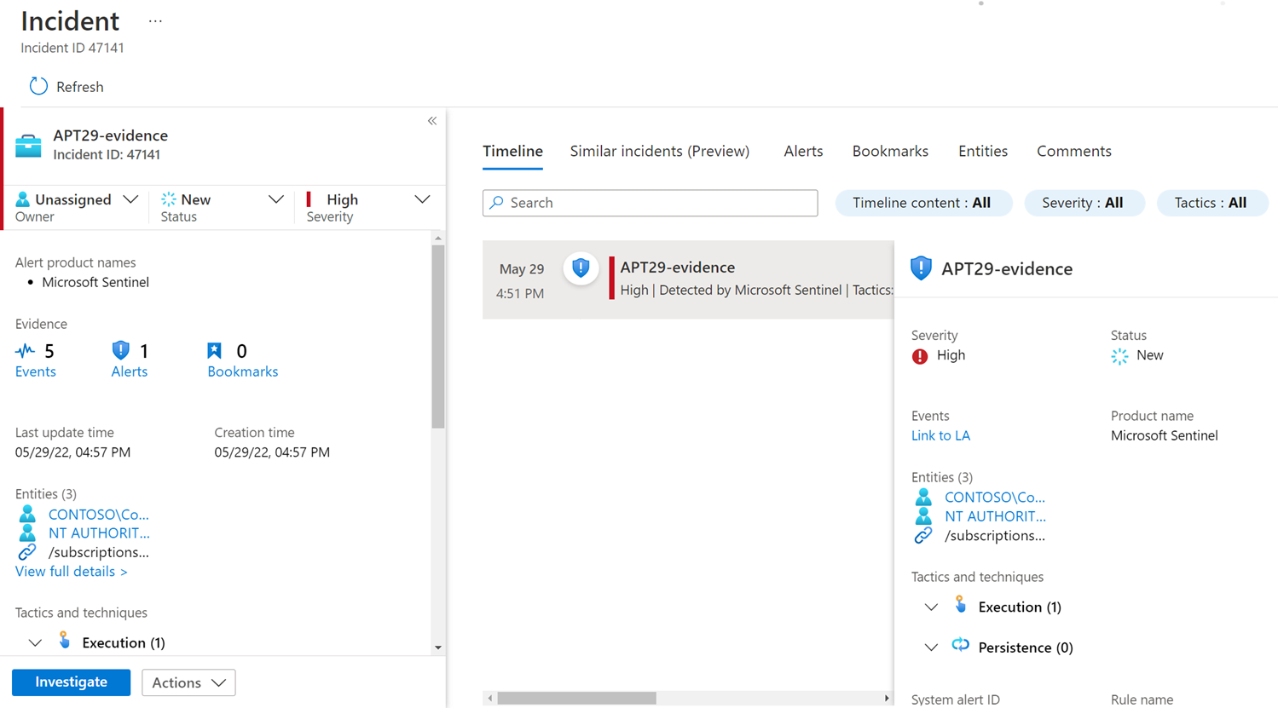Click the APT29-evidence incident briefcase icon
The width and height of the screenshot is (1278, 708).
pyautogui.click(x=28, y=145)
